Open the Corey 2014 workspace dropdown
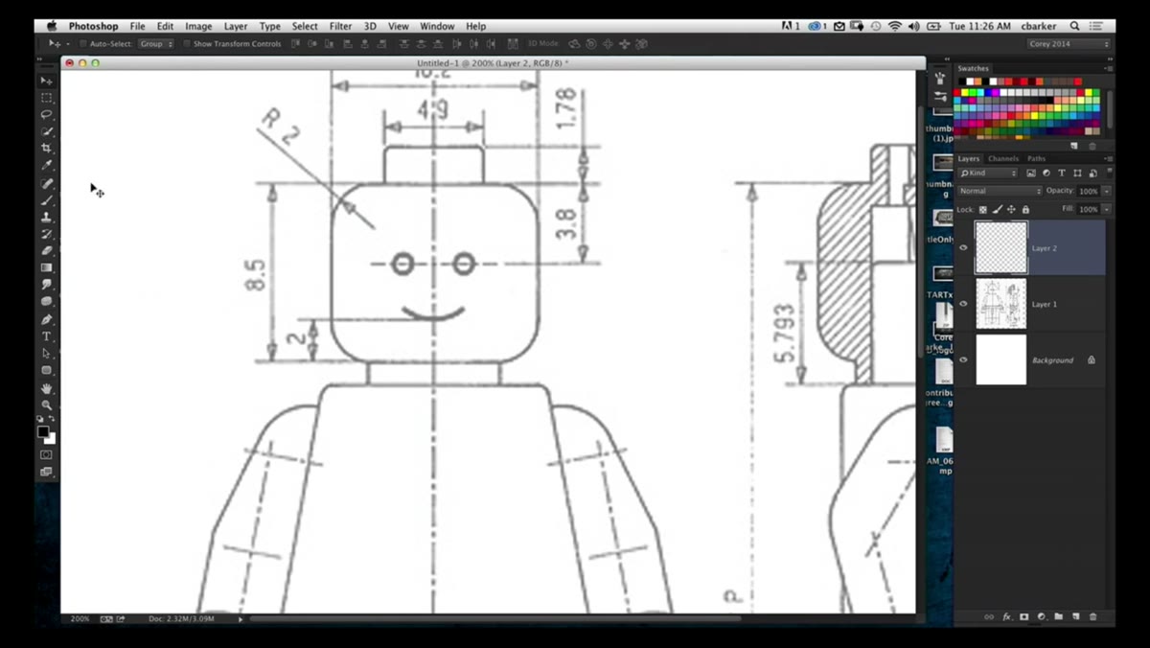The width and height of the screenshot is (1150, 648). [x=1069, y=44]
